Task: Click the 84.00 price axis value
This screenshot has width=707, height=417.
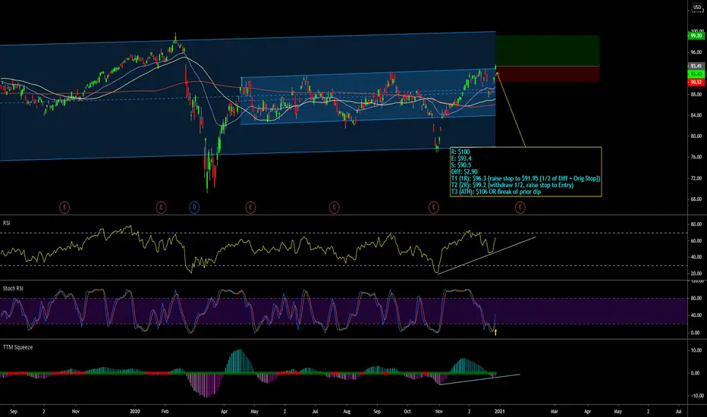Action: [696, 115]
